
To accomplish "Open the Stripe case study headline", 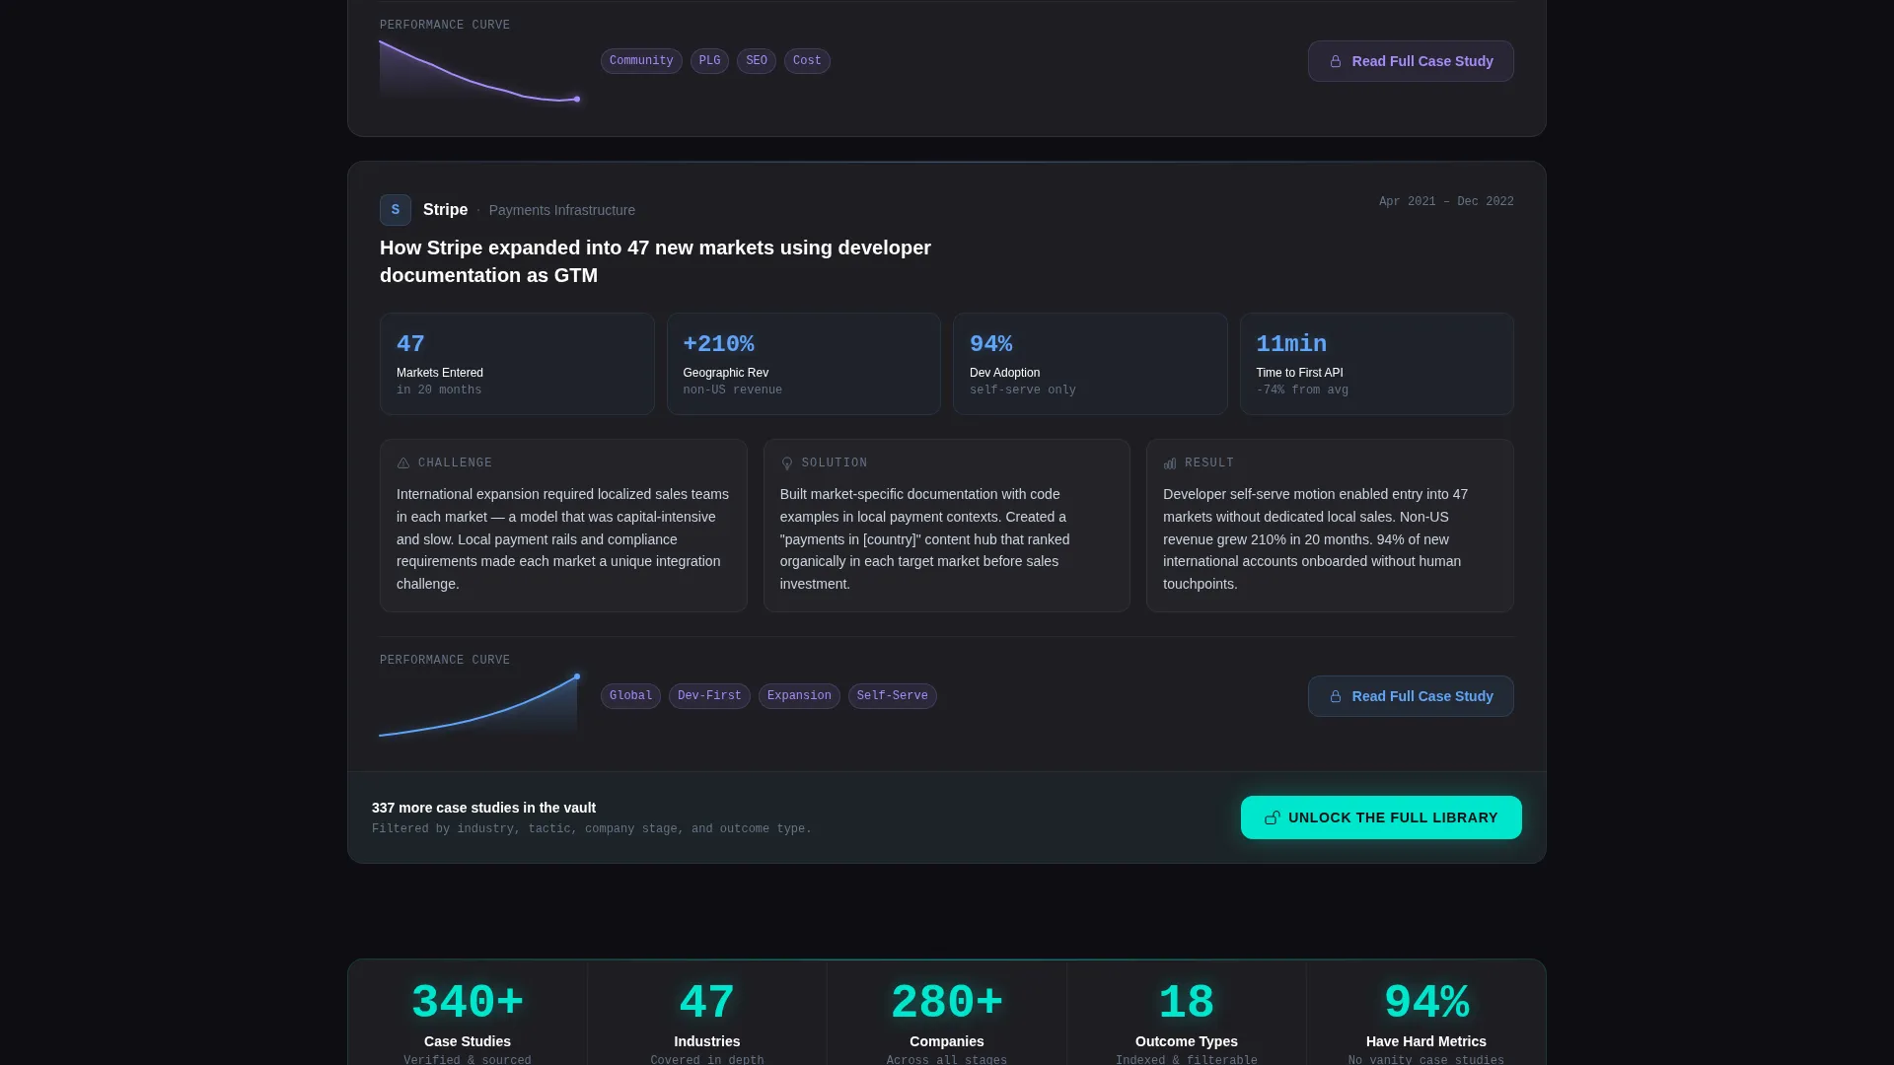I will [655, 261].
